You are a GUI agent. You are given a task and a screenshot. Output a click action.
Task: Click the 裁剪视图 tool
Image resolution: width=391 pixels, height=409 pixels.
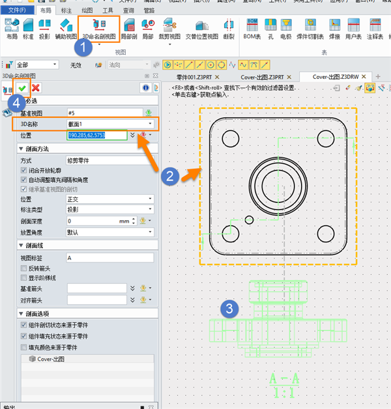171,29
